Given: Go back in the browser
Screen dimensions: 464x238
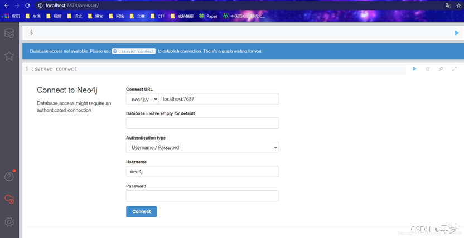Looking at the screenshot, I should tap(7, 6).
